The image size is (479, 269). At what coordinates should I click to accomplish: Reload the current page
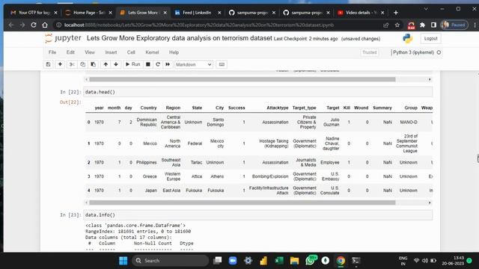pyautogui.click(x=34, y=25)
